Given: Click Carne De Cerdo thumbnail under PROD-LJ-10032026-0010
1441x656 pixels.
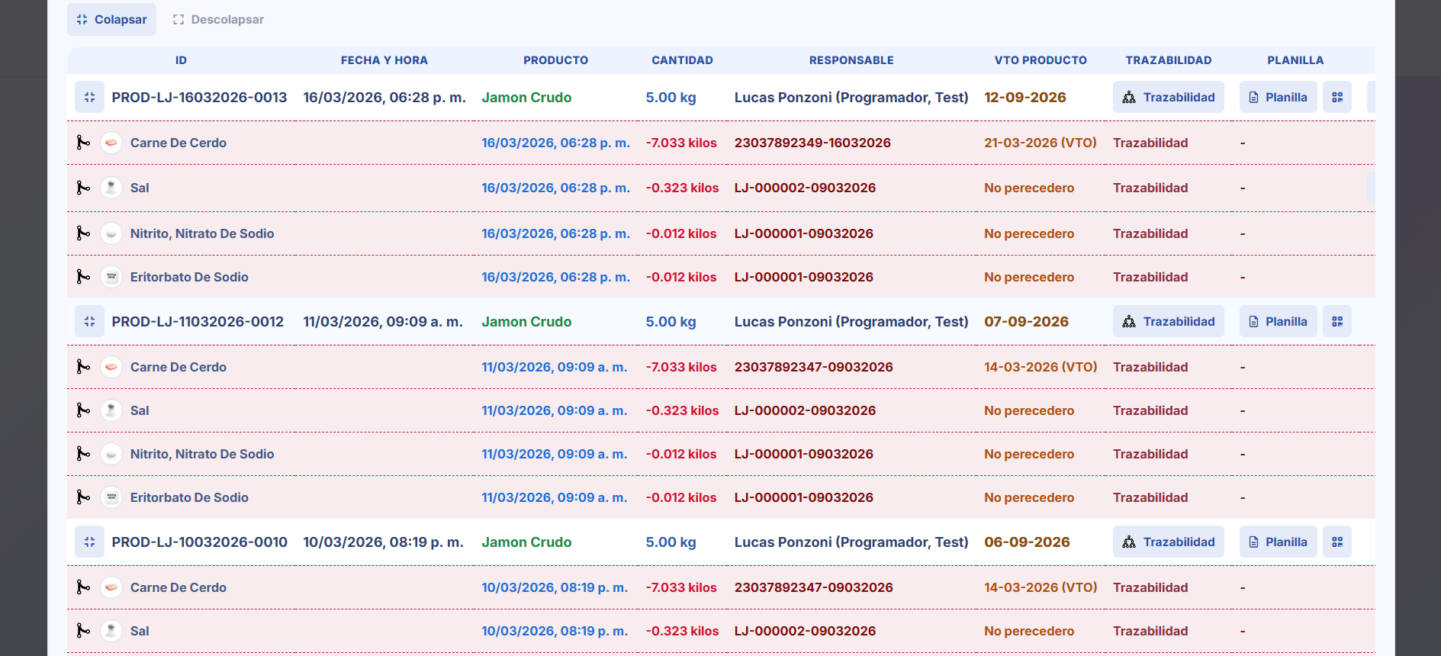Looking at the screenshot, I should click(111, 587).
